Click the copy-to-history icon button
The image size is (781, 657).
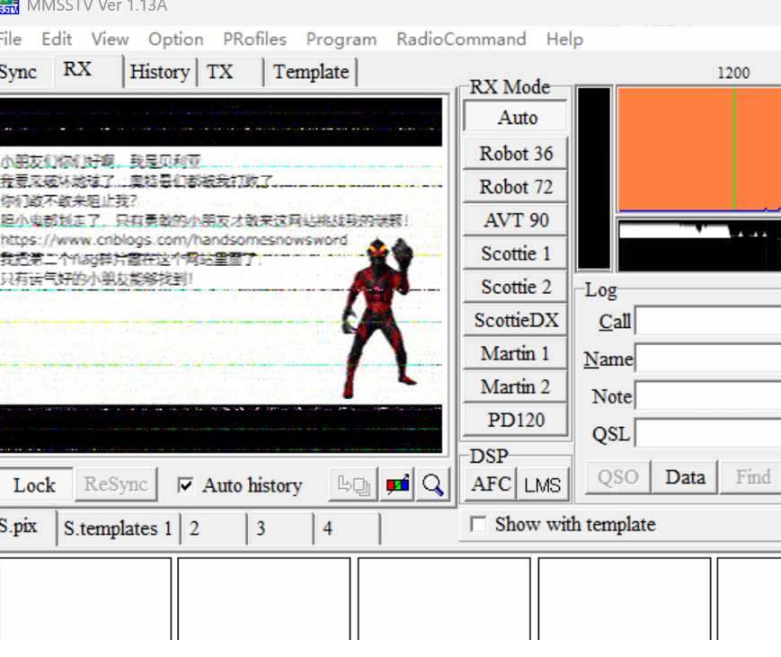353,484
